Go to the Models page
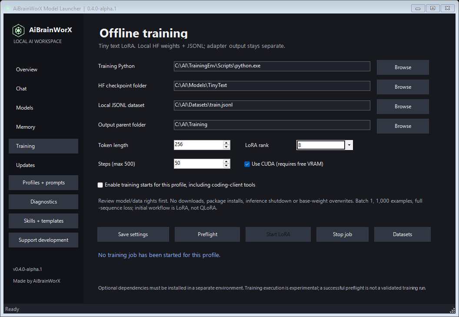The height and width of the screenshot is (317, 459). (x=25, y=108)
